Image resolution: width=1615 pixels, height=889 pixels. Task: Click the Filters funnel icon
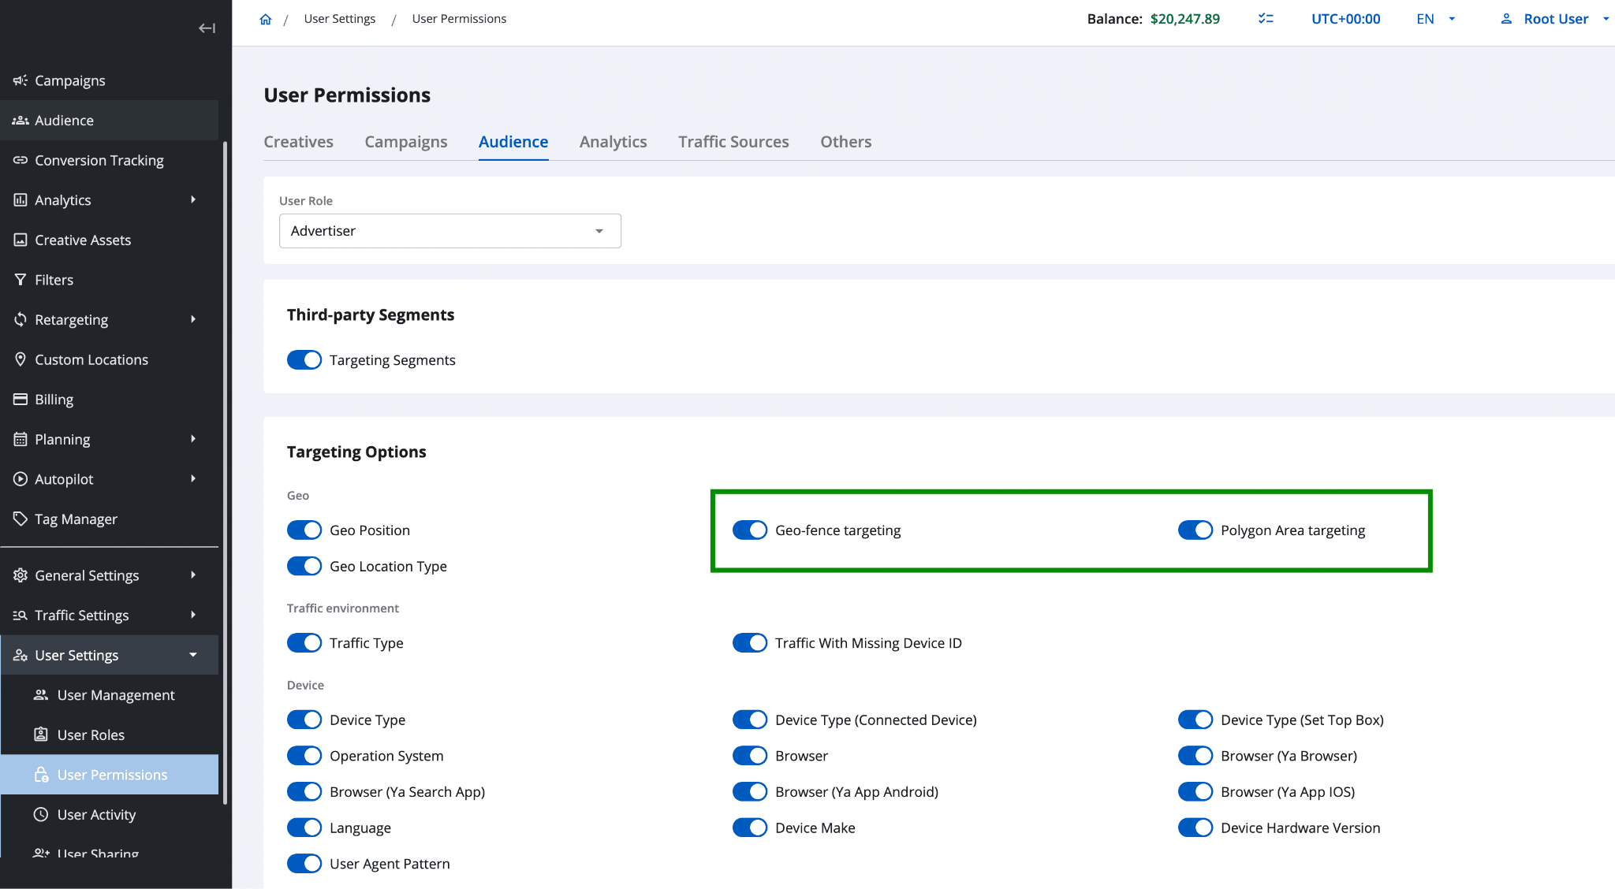coord(21,280)
